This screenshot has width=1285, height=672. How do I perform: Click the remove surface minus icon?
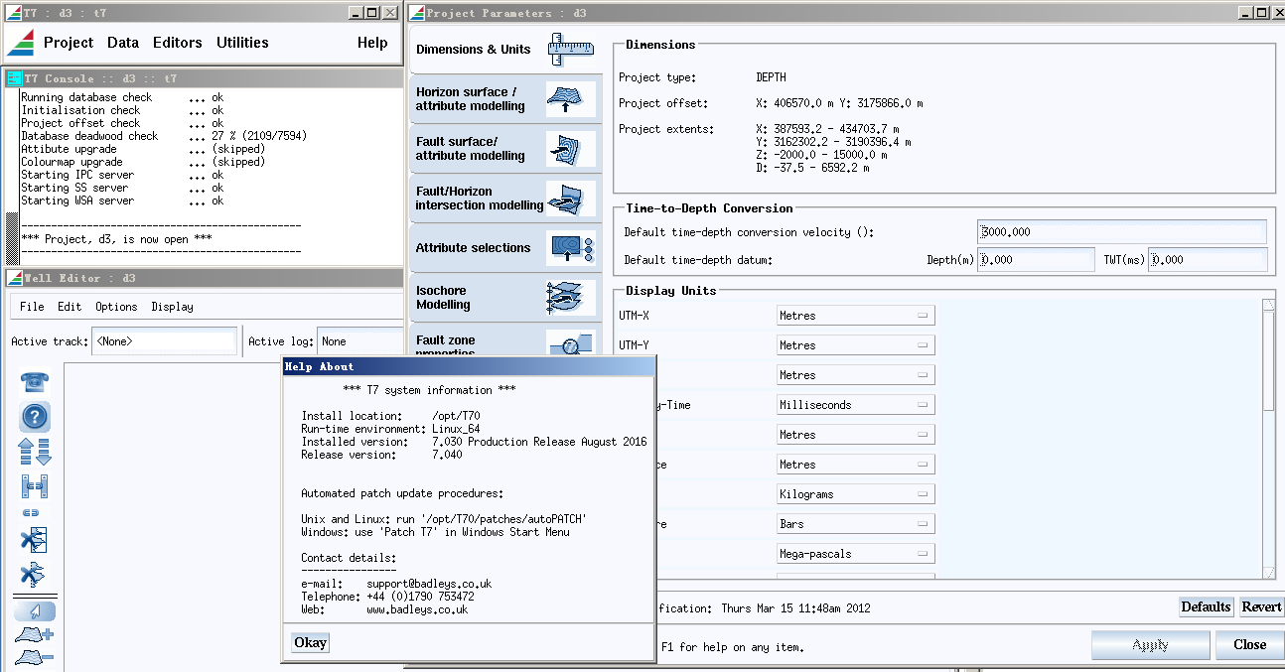click(35, 657)
